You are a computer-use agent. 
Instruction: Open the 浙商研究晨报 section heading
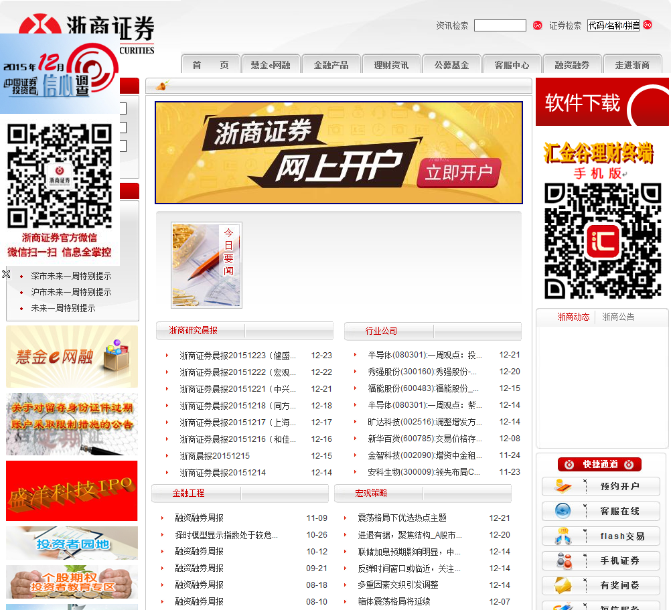pos(193,330)
